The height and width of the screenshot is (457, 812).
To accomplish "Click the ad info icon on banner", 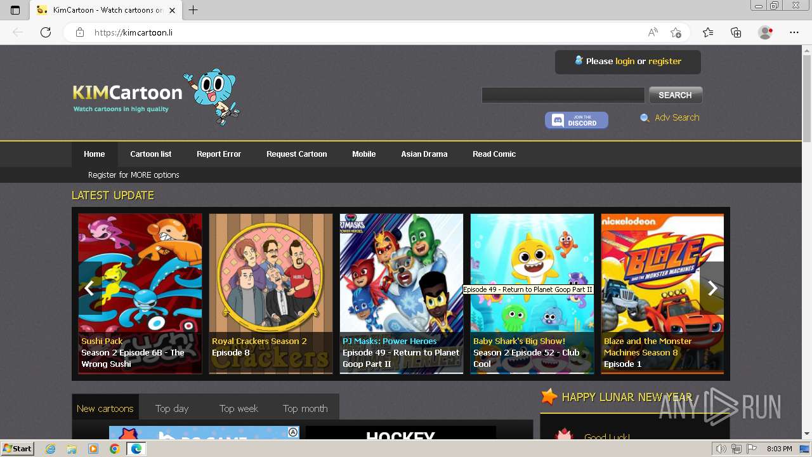I will click(293, 432).
